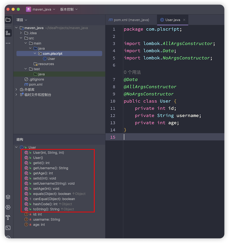Click the .gitignore file icon
Image resolution: width=229 pixels, height=243 pixels.
pyautogui.click(x=26, y=79)
